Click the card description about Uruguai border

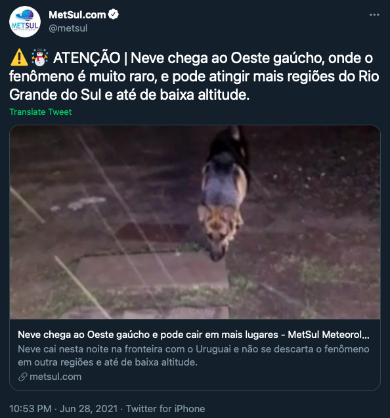click(194, 356)
